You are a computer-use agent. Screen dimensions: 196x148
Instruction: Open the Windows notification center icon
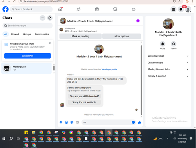tap(191, 139)
